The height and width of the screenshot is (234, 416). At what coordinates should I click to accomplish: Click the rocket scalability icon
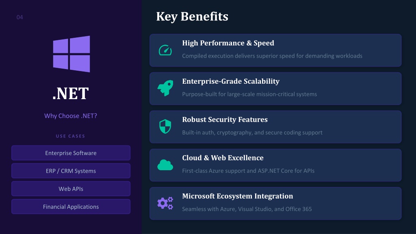[165, 88]
